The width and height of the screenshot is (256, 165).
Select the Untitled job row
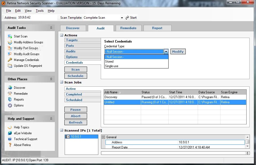click(x=175, y=102)
